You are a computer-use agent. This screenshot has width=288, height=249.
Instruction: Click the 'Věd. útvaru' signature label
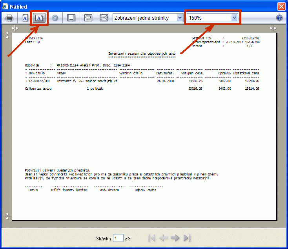click(x=109, y=190)
